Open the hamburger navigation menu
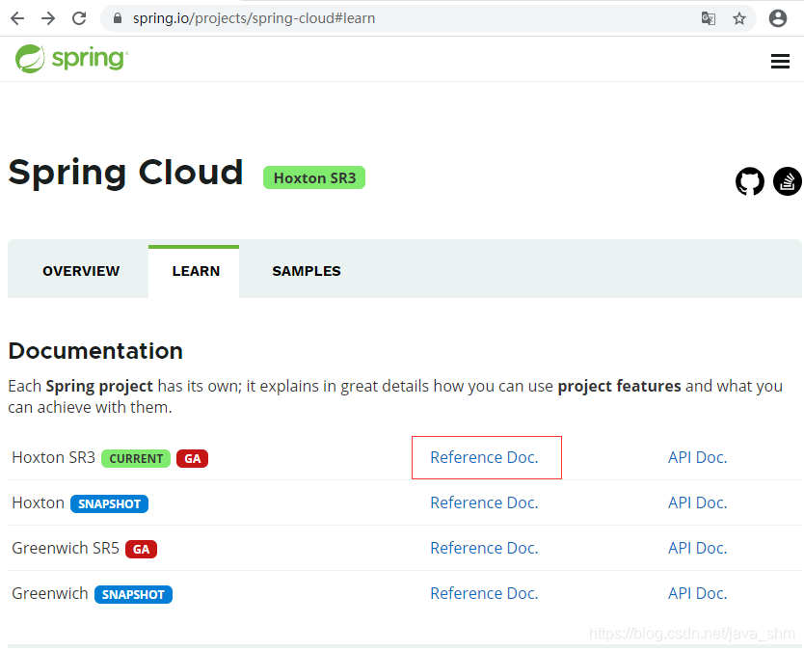The width and height of the screenshot is (804, 651). pyautogui.click(x=780, y=61)
